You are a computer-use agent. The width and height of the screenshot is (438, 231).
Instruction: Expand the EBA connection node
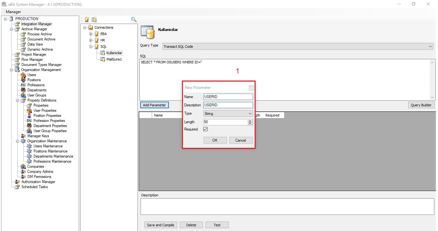click(91, 34)
